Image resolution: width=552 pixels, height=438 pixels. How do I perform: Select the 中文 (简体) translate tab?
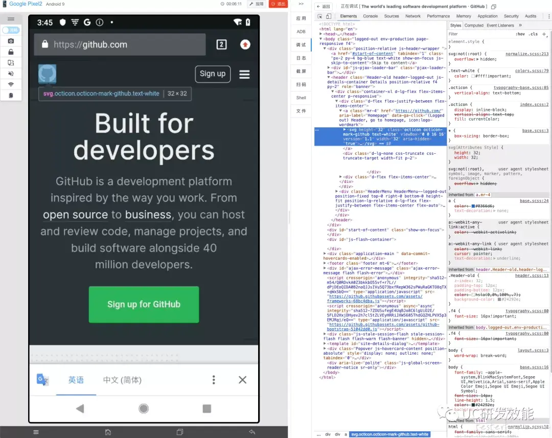coord(122,380)
